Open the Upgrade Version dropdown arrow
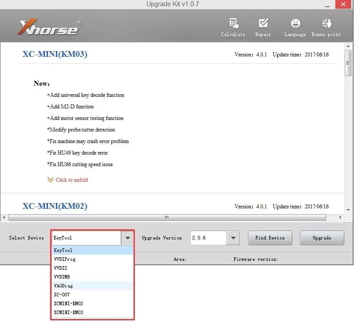The image size is (354, 323). 233,238
